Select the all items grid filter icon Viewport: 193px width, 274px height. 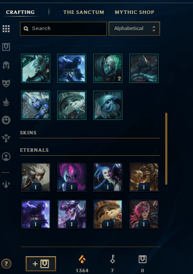(6, 29)
